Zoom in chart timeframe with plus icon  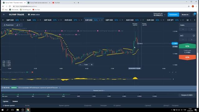[92, 65]
